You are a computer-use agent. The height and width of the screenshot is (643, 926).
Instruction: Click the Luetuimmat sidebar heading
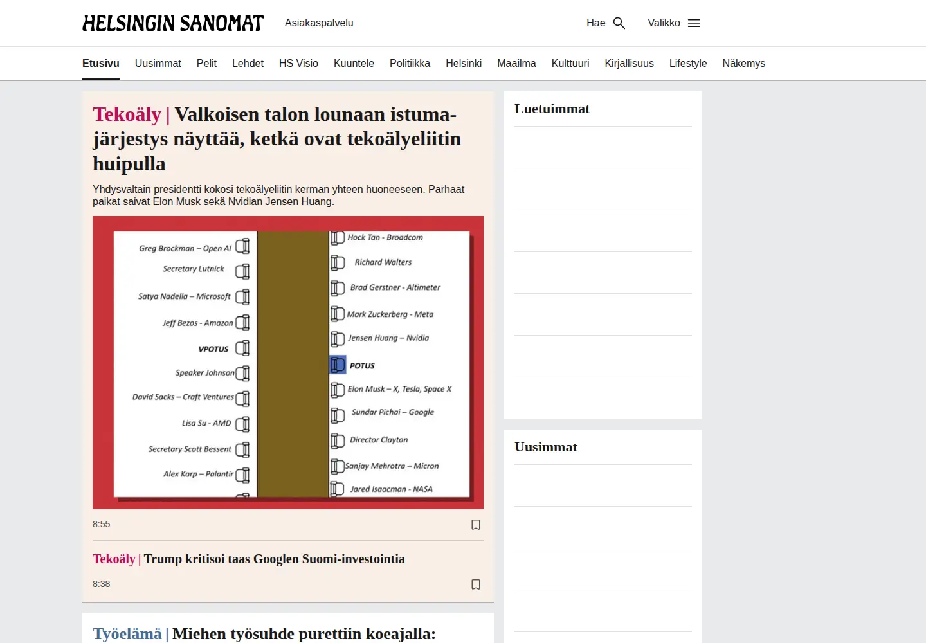(x=552, y=109)
